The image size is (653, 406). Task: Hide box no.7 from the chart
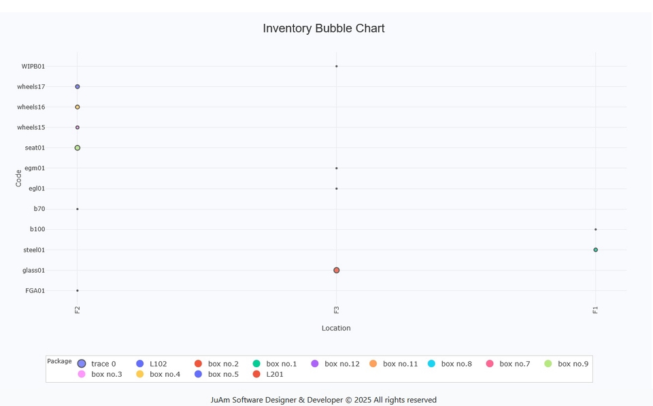[x=514, y=364]
